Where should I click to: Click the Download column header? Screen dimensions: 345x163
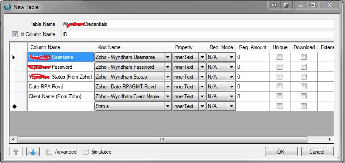(x=304, y=47)
